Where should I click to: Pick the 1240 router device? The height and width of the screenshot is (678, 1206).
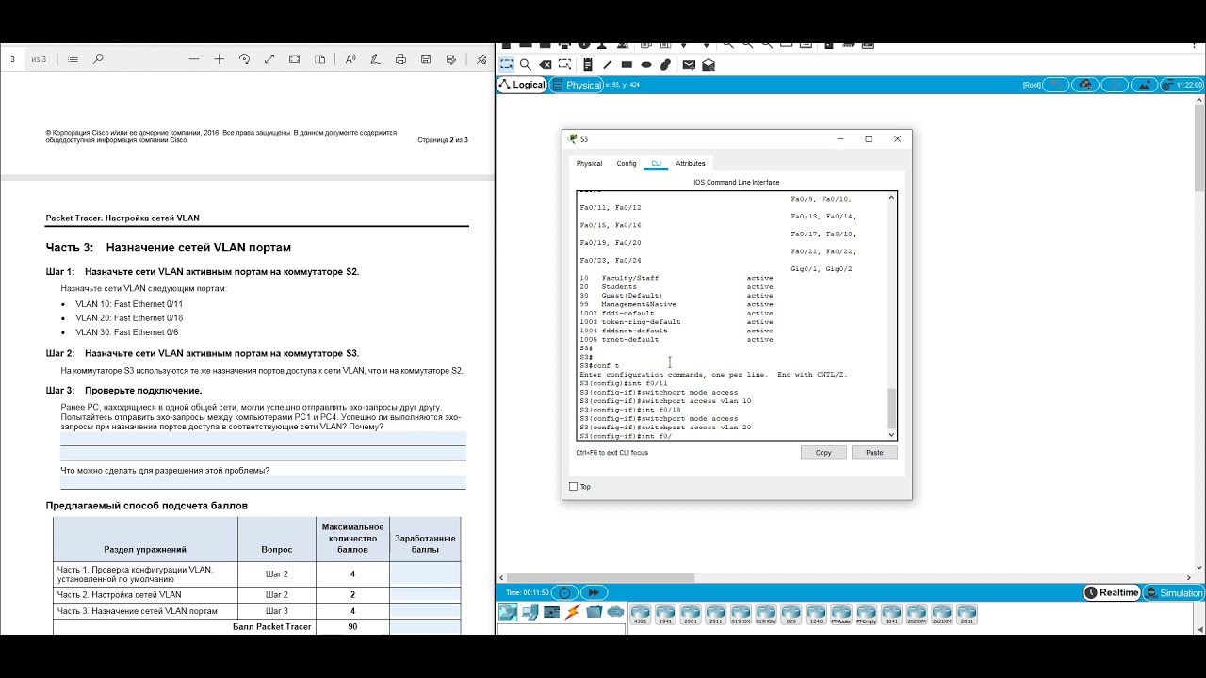816,615
